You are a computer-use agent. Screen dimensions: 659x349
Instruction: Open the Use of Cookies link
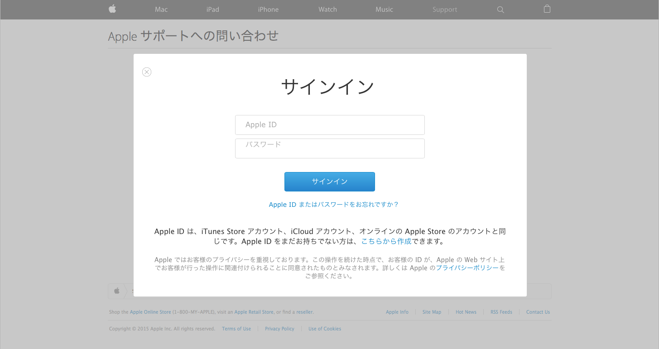point(325,329)
